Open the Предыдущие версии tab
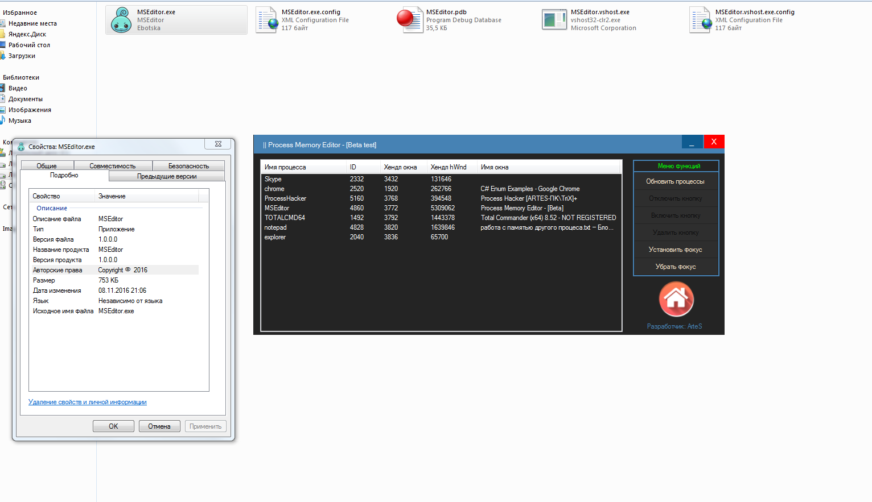Screen dimensions: 872x502 pyautogui.click(x=167, y=176)
